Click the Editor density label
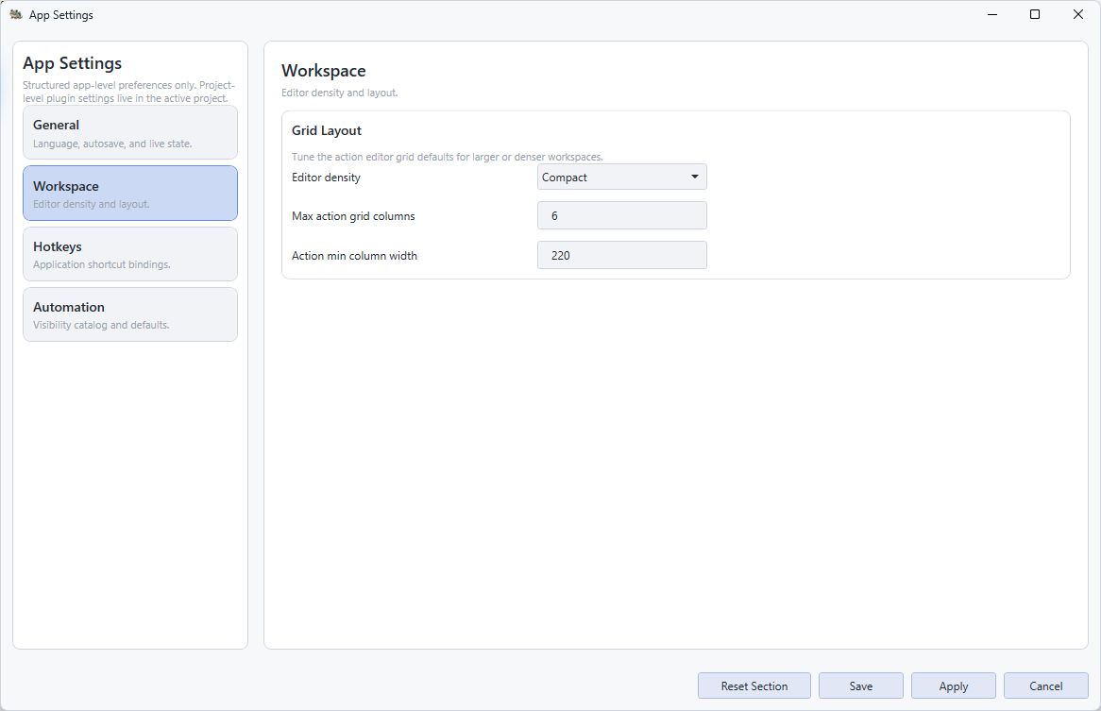Viewport: 1101px width, 711px height. click(326, 178)
